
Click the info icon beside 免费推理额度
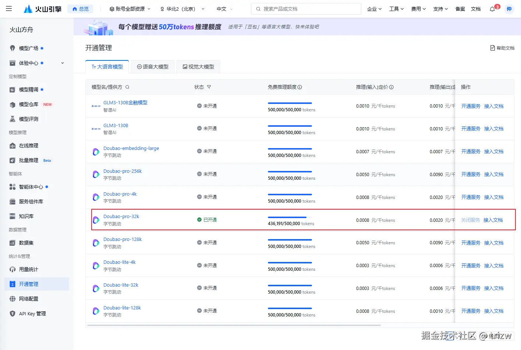300,87
